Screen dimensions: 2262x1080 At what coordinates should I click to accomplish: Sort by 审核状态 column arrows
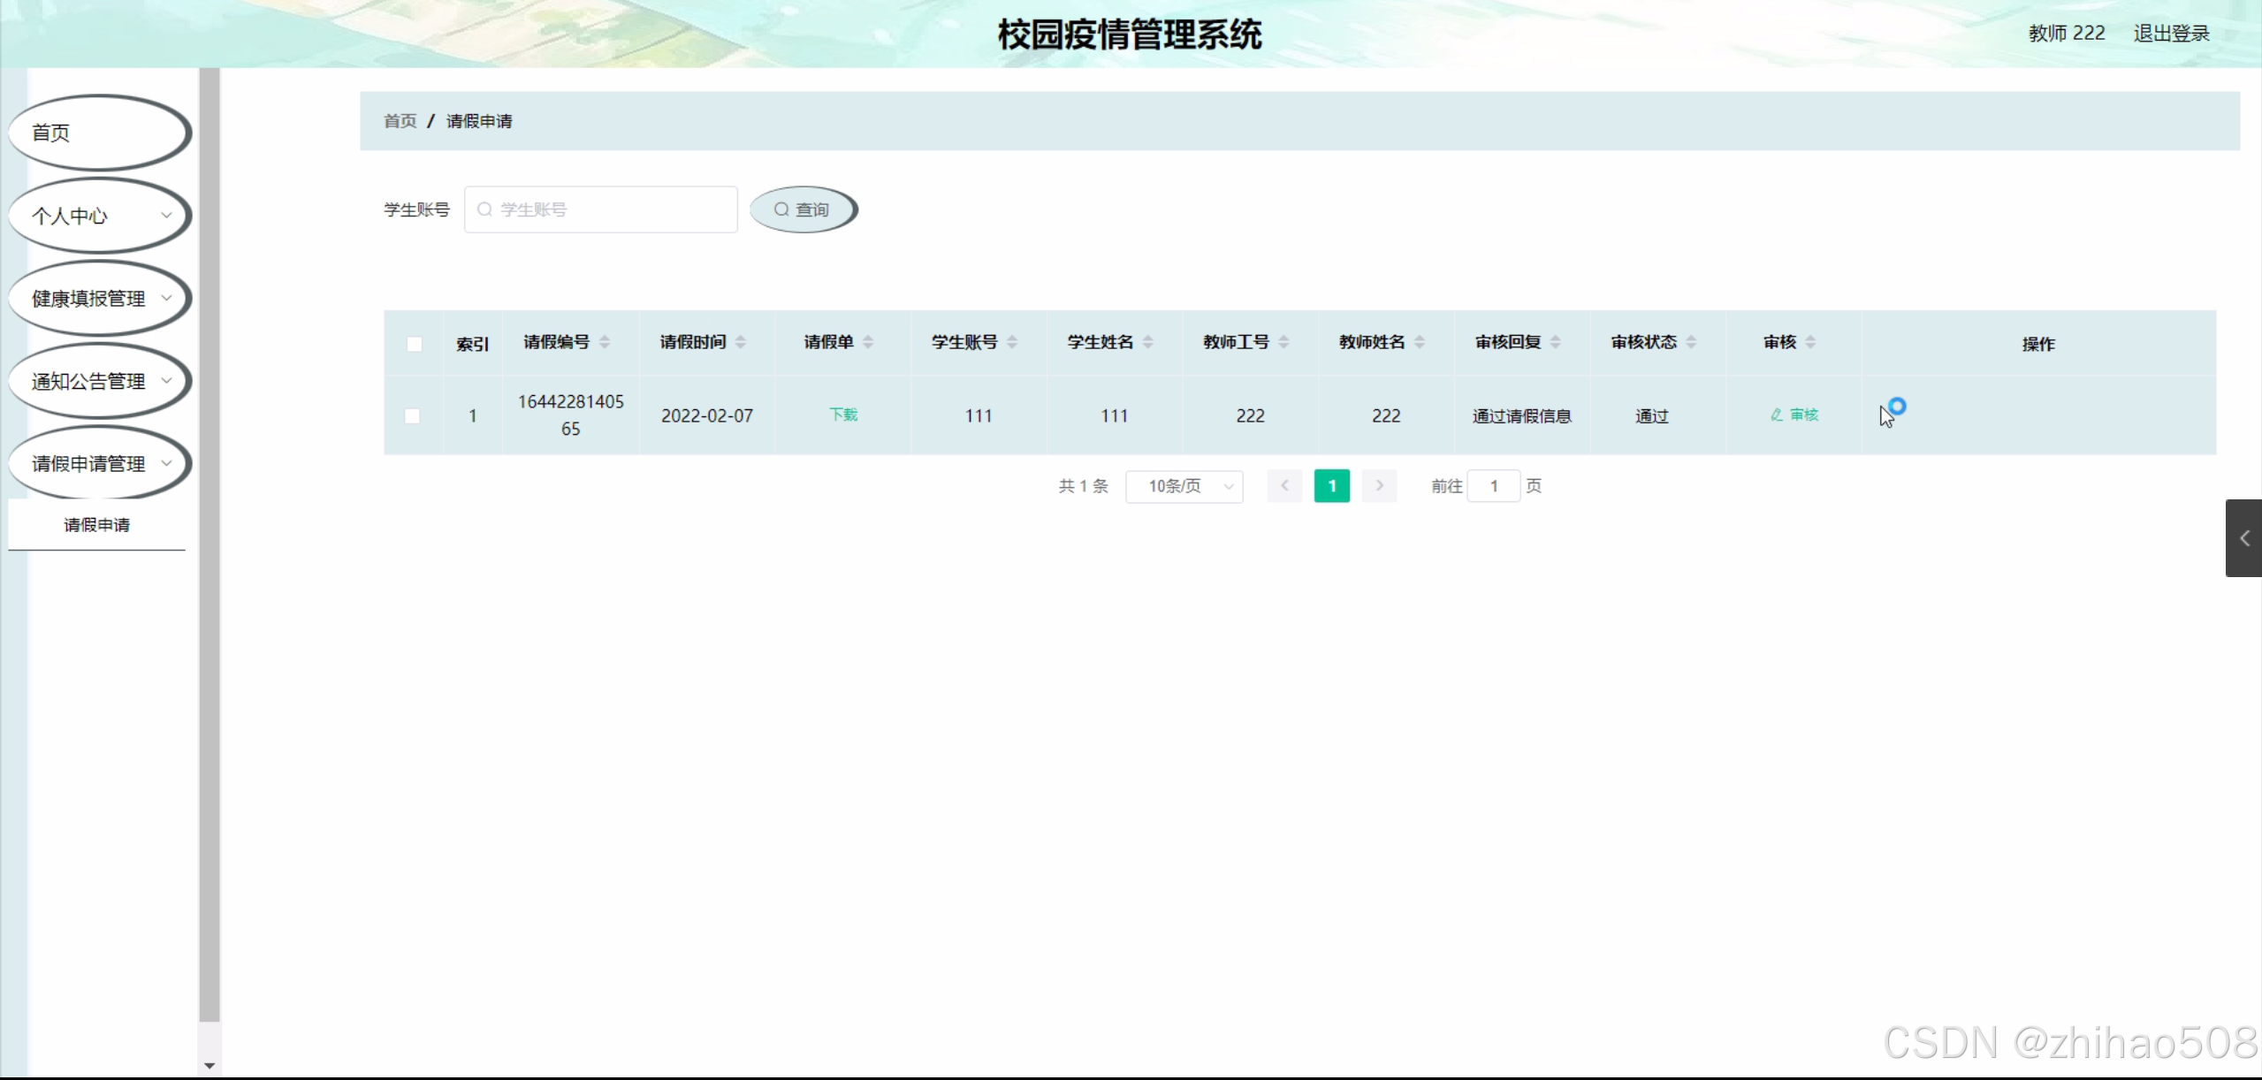tap(1691, 342)
